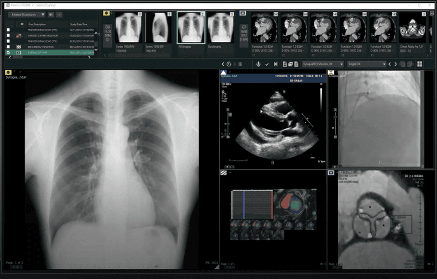Tick the checkbox on the second TRANSTHORACIC ECHO row

pyautogui.click(x=8, y=41)
